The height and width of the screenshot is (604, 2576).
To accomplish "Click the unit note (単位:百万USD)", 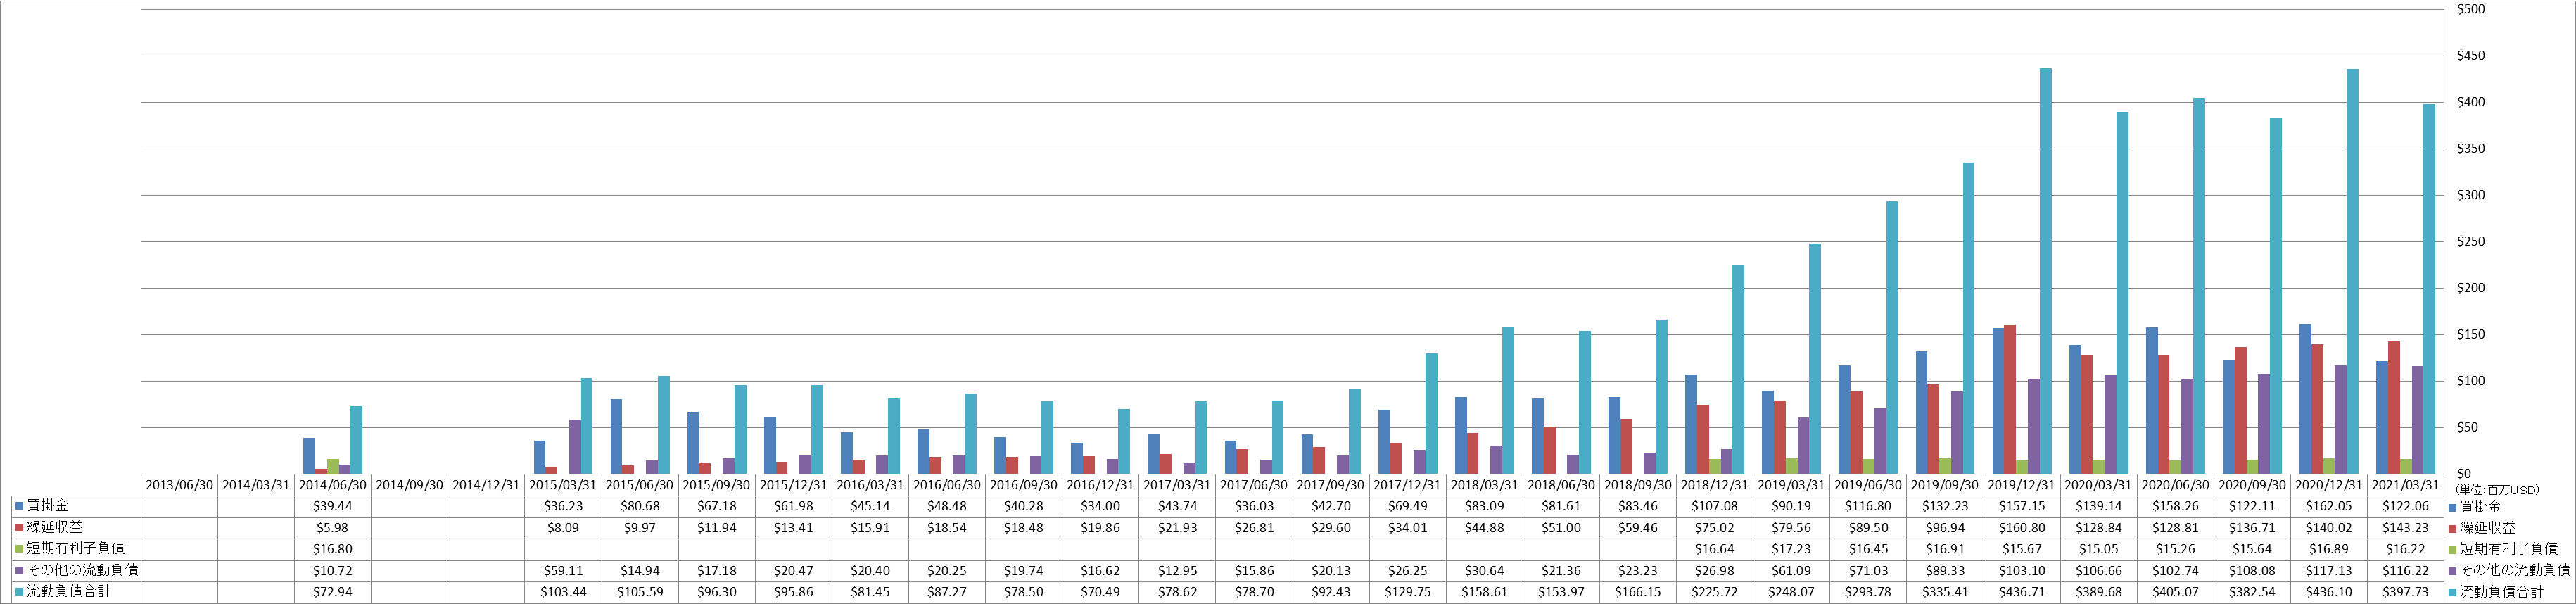I will (x=2496, y=490).
